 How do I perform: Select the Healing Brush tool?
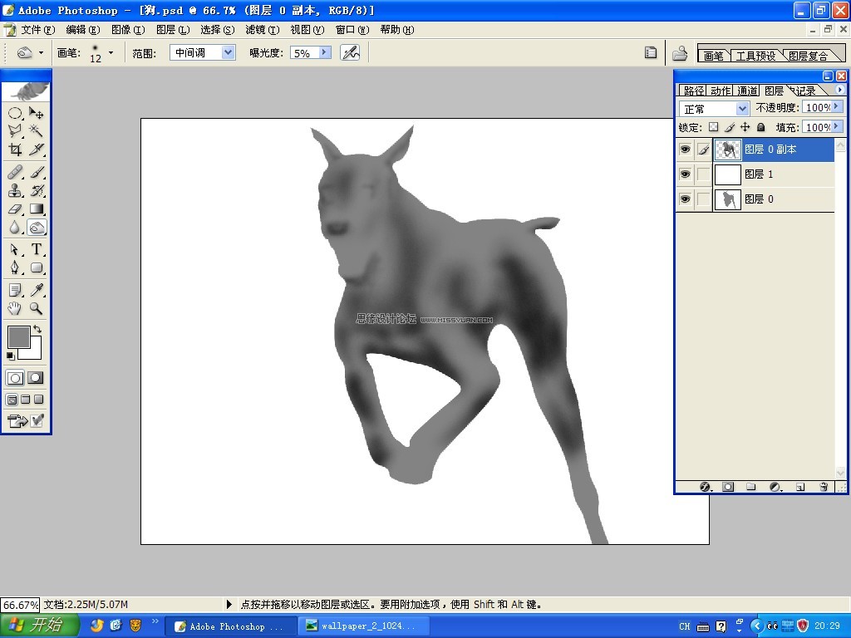[15, 172]
